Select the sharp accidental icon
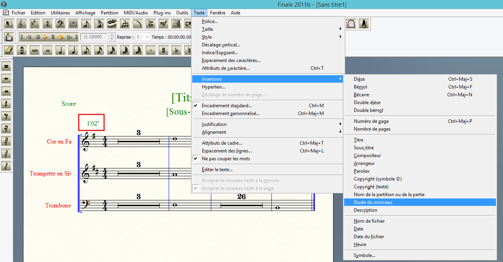Screen dimensions: 503x262 click(x=164, y=50)
